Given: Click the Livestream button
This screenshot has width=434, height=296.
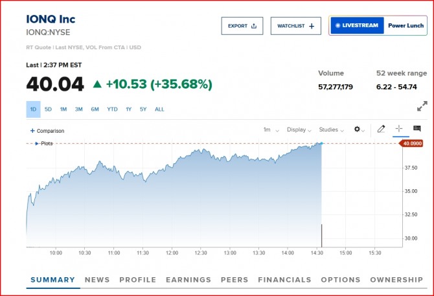Looking at the screenshot, I should [x=355, y=26].
